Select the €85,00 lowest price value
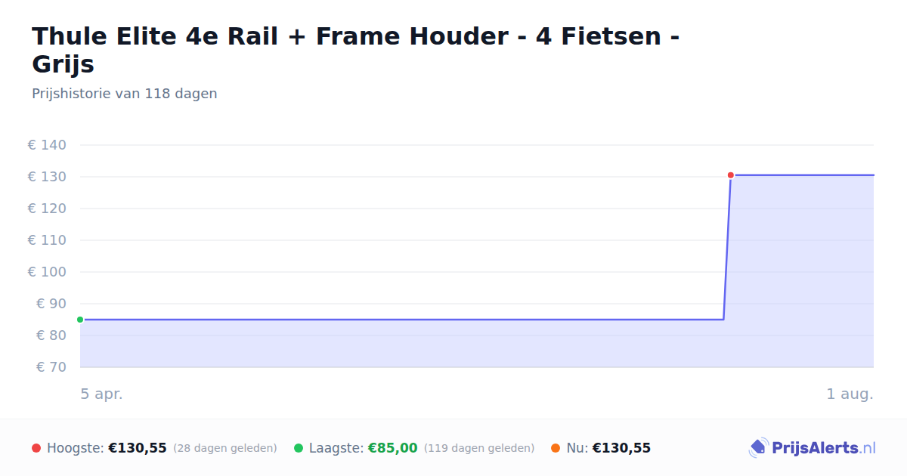Image resolution: width=907 pixels, height=476 pixels. [392, 448]
